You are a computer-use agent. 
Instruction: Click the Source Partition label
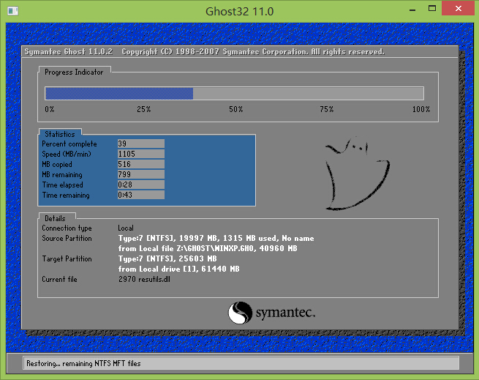click(67, 239)
